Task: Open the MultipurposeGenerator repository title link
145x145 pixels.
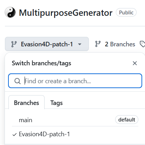Action: [66, 13]
